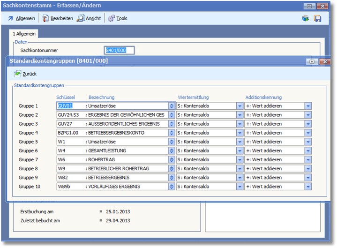Click spinner arrows for Gruppe 2 Bezeichnung
The image size is (337, 248).
(x=172, y=115)
